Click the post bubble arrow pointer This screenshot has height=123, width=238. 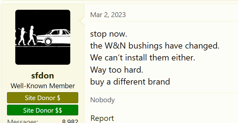point(82,21)
